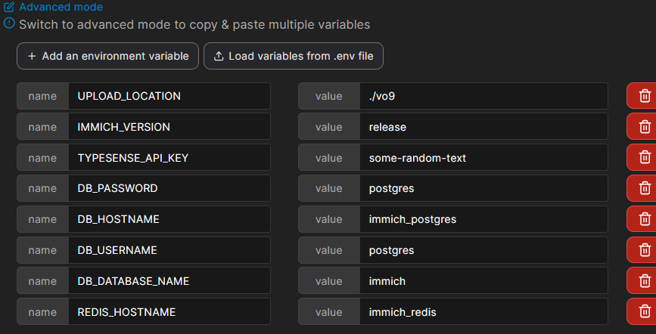
Task: Add an environment variable
Action: tap(107, 56)
